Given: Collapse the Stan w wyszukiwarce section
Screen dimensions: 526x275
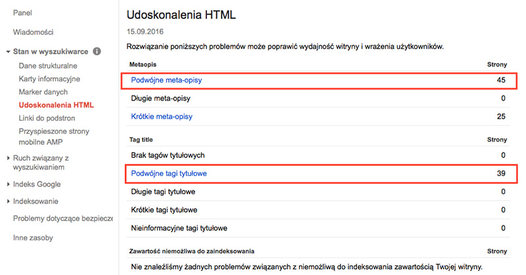Looking at the screenshot, I should click(7, 51).
